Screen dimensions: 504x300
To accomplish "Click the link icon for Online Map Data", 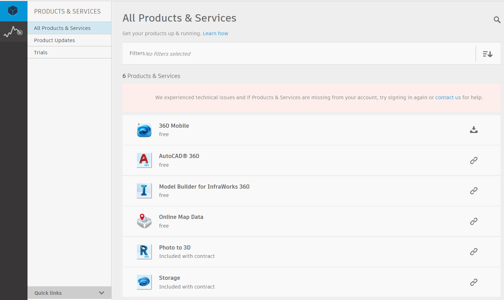I will click(x=474, y=221).
